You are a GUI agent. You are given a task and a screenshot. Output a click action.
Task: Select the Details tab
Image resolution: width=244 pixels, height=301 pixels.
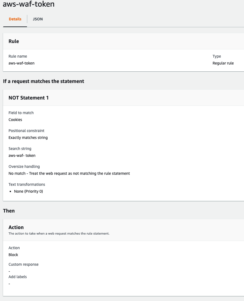[x=15, y=19]
